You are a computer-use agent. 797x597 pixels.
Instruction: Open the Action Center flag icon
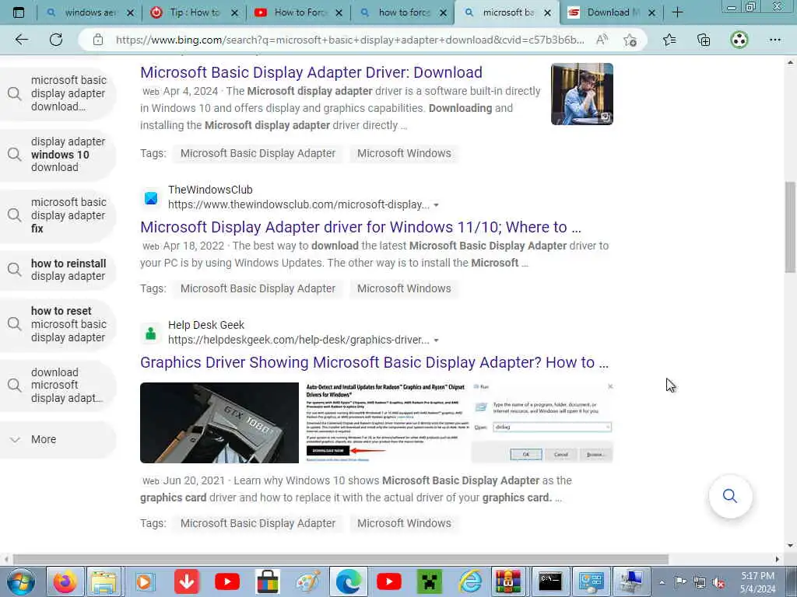click(x=680, y=581)
